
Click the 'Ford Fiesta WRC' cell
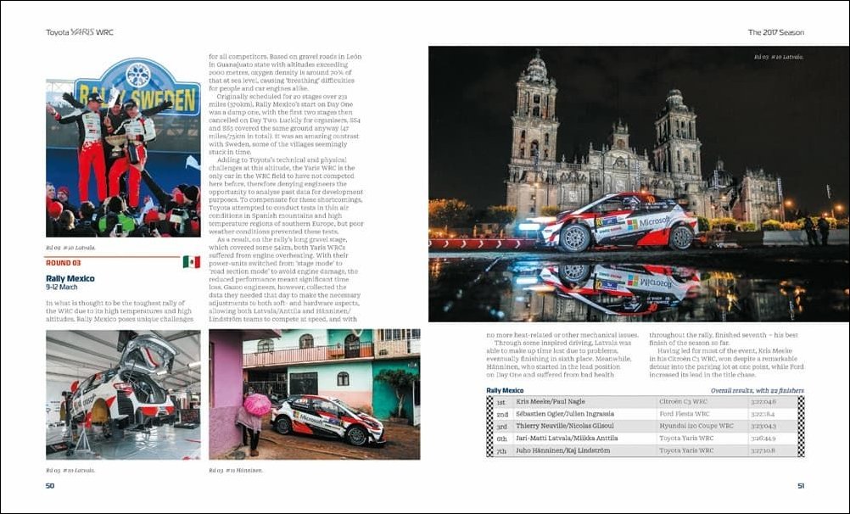(684, 414)
